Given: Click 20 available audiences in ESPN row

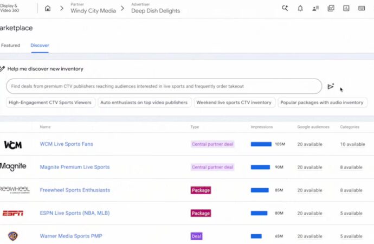Looking at the screenshot, I should pos(310,213).
